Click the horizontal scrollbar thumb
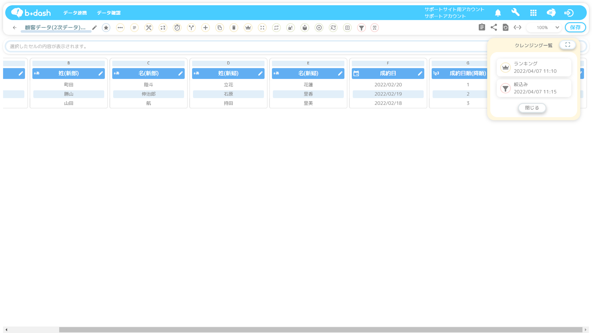This screenshot has width=592, height=333. (x=320, y=330)
